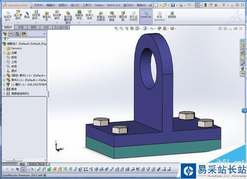Click Zoom to Area in view toolbar
Viewport: 247px width, 179px height.
(122, 29)
